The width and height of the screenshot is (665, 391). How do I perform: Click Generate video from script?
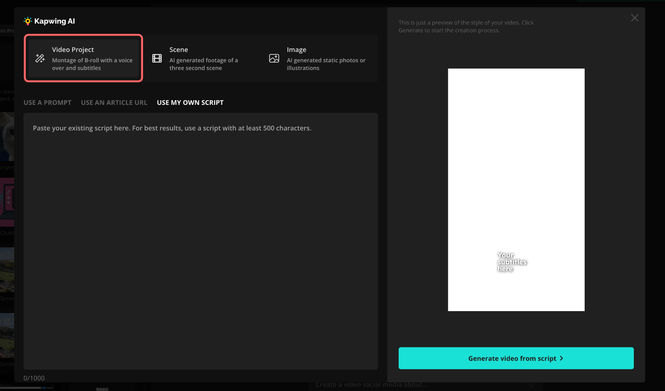(x=516, y=358)
